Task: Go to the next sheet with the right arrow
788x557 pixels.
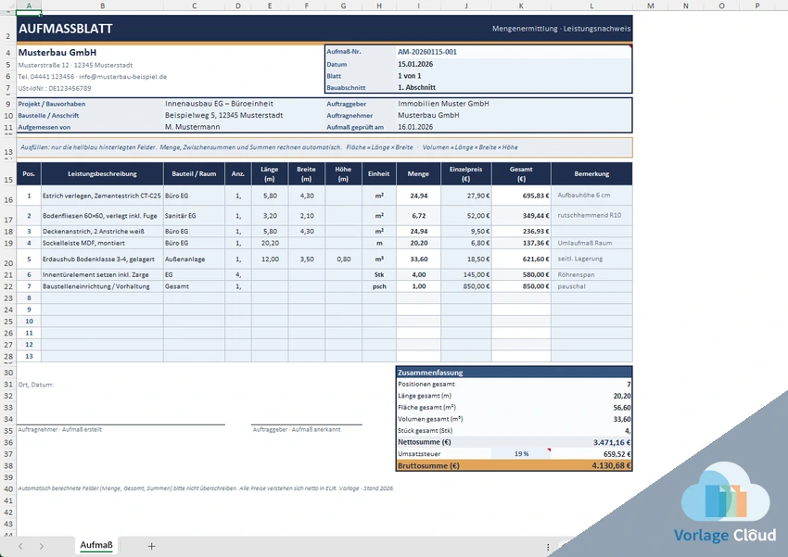Action: (41, 546)
